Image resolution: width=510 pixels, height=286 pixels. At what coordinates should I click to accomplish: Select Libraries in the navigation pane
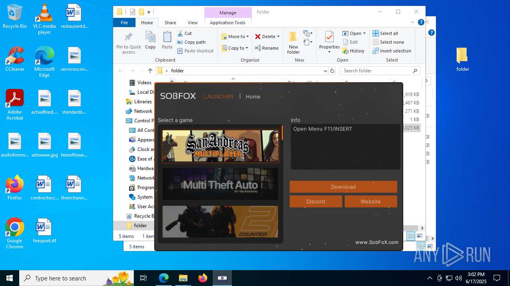[x=139, y=102]
